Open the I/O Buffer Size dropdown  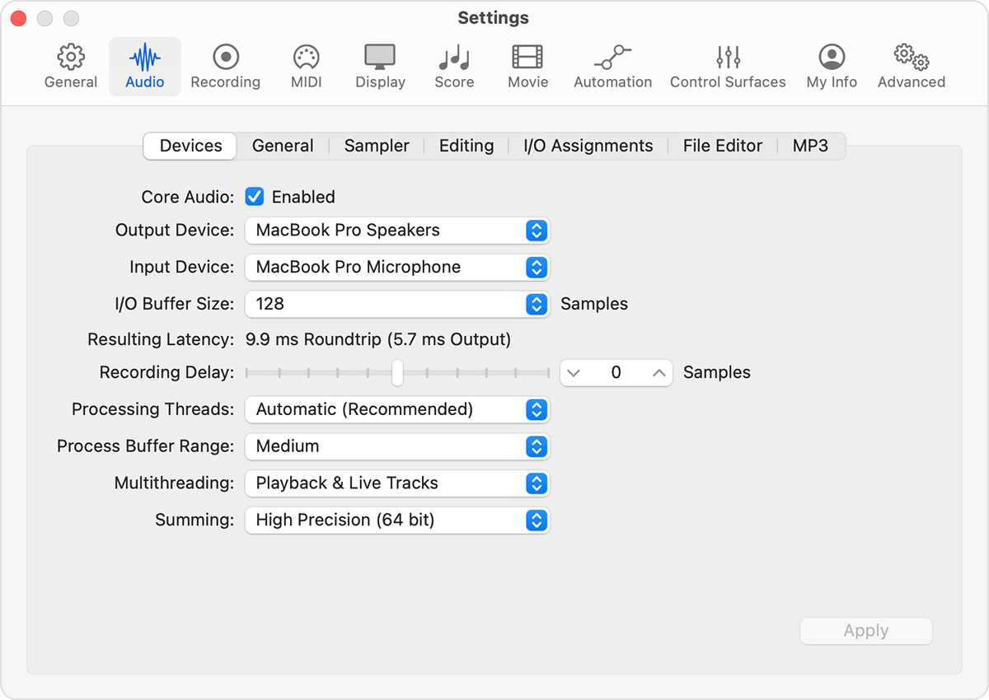397,304
